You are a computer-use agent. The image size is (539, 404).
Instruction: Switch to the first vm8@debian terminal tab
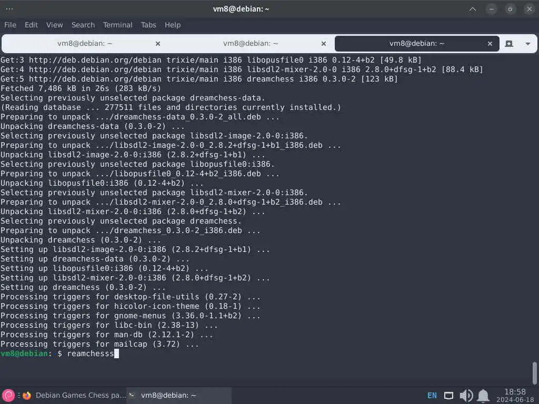(85, 43)
